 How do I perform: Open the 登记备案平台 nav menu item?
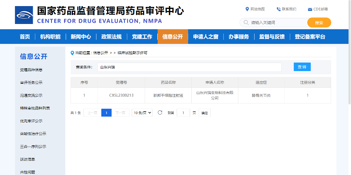(x=310, y=37)
